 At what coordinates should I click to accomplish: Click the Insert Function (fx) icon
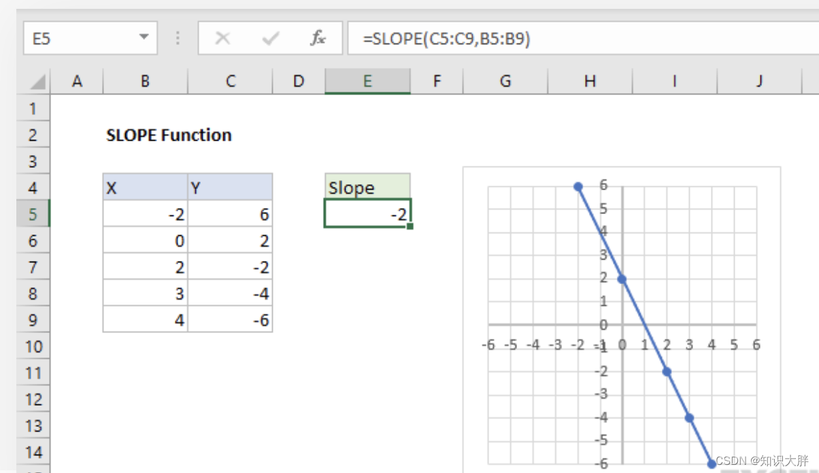click(317, 38)
